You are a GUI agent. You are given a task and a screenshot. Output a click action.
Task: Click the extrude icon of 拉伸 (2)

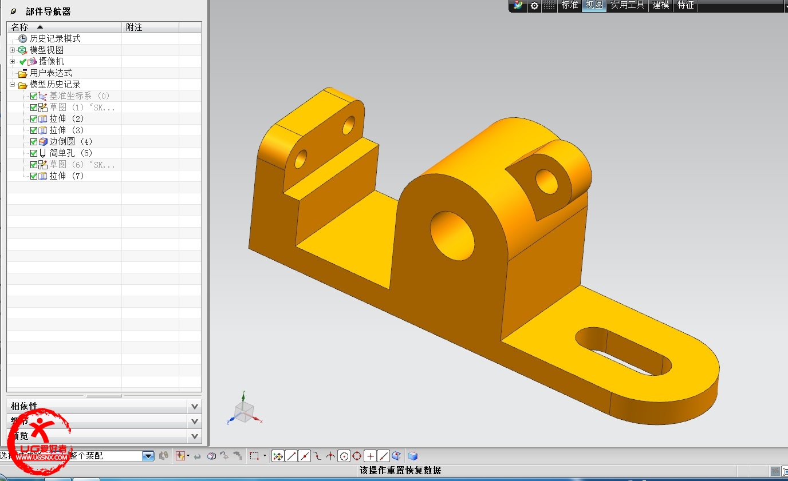click(43, 118)
